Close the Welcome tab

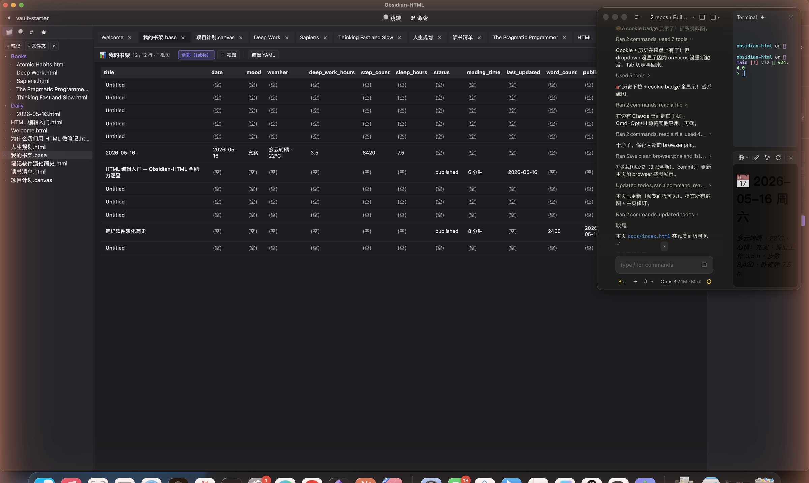pyautogui.click(x=130, y=38)
